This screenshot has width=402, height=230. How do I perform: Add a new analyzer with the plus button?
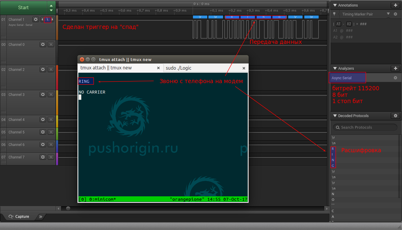[395, 68]
